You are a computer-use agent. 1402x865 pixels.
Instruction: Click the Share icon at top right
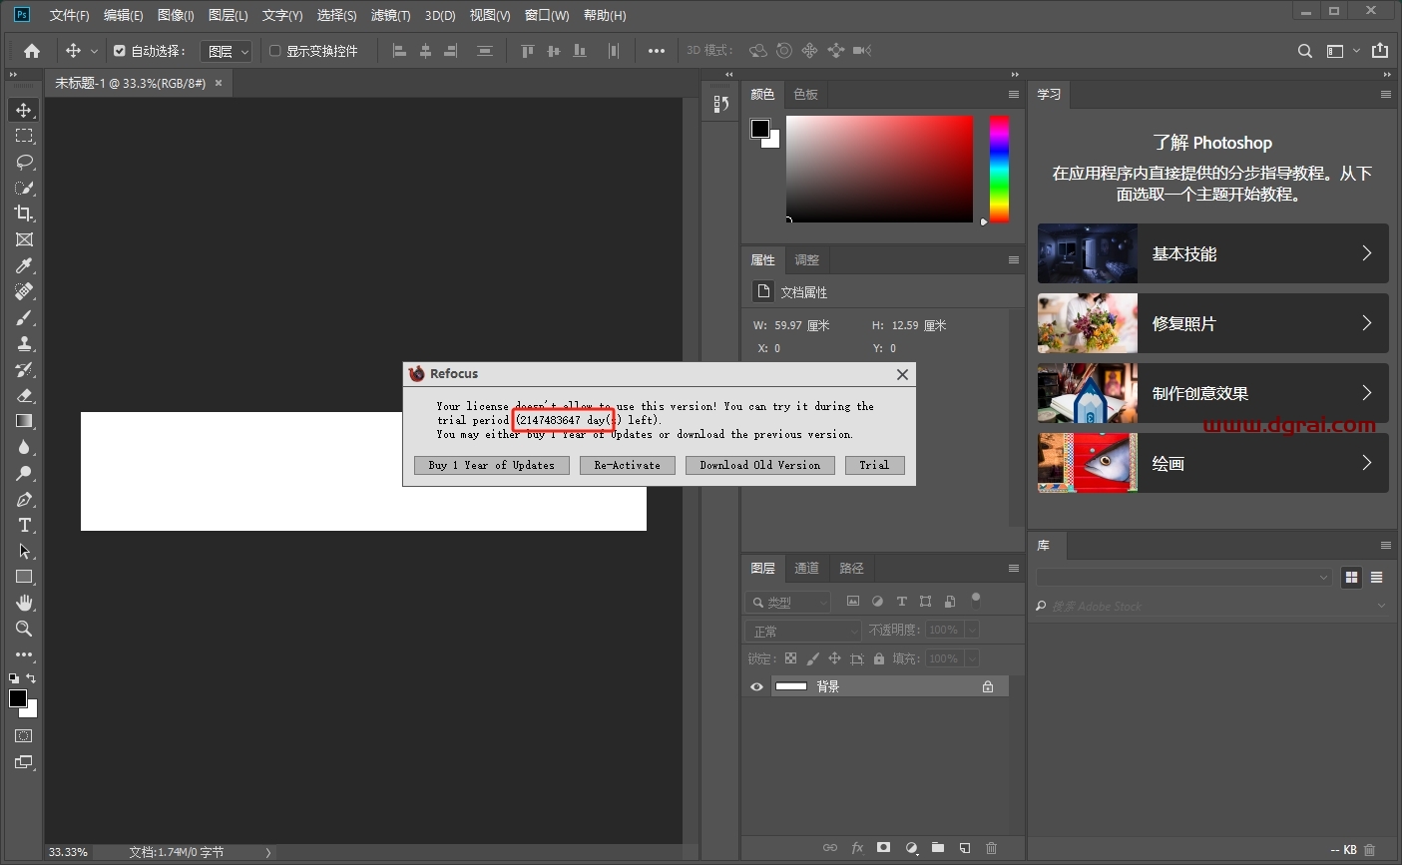point(1380,51)
